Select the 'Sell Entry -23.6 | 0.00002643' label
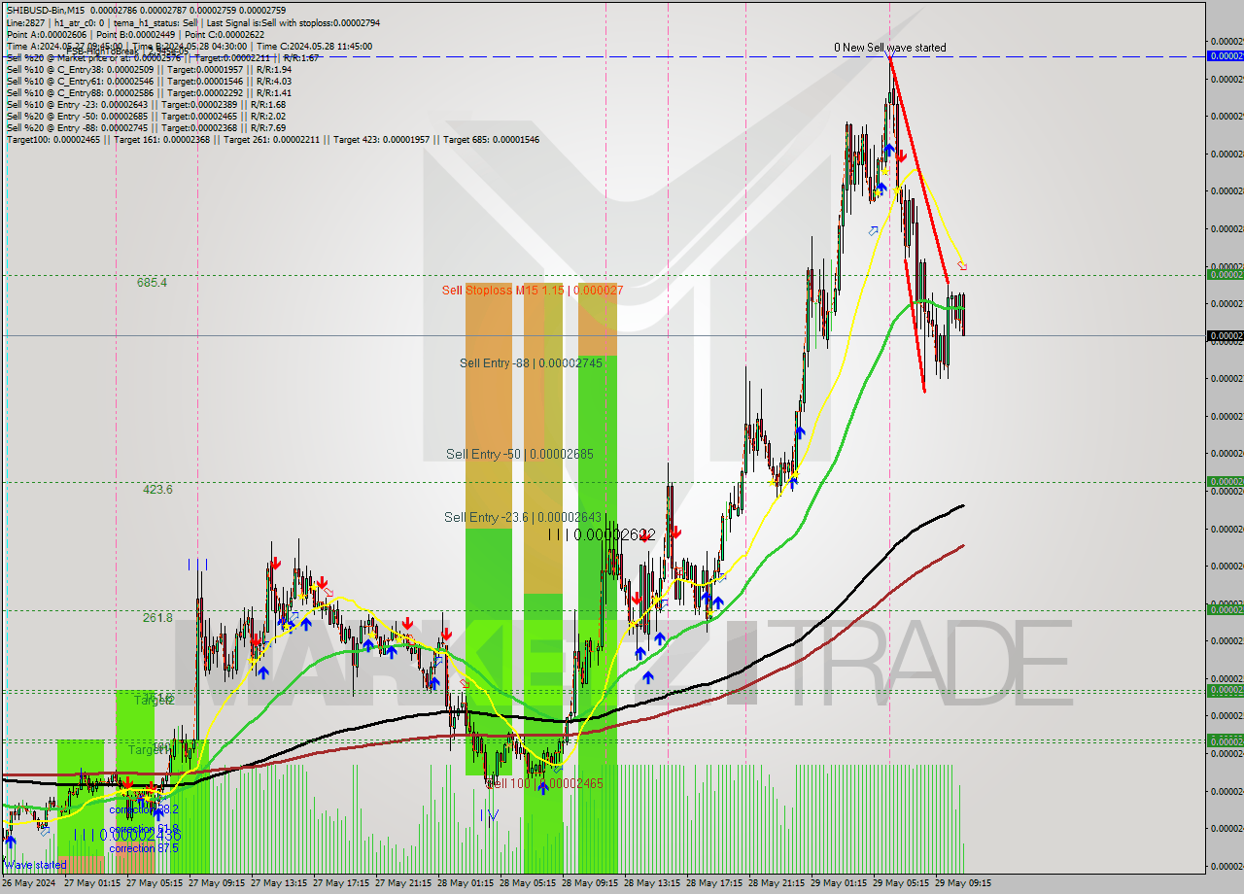Screen dimensions: 1244x894 [524, 517]
